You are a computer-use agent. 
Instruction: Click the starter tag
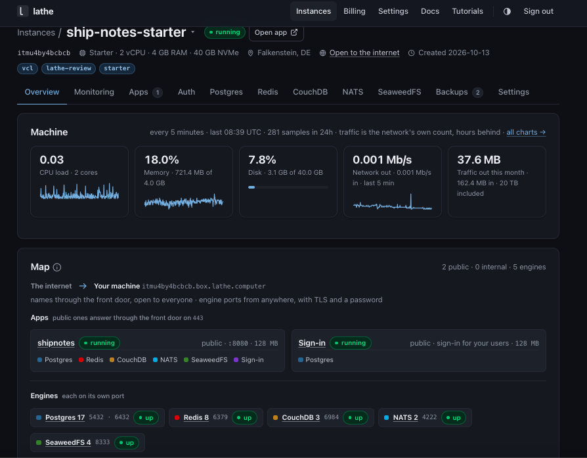117,68
